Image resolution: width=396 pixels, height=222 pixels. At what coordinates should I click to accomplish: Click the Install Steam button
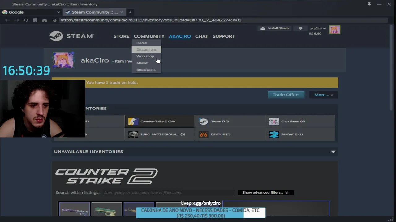click(274, 28)
